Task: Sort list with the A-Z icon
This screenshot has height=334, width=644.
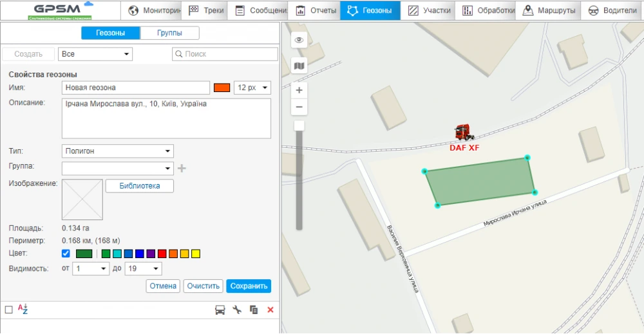Action: pos(23,310)
